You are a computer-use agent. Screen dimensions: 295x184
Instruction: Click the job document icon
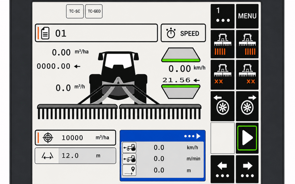(45, 33)
